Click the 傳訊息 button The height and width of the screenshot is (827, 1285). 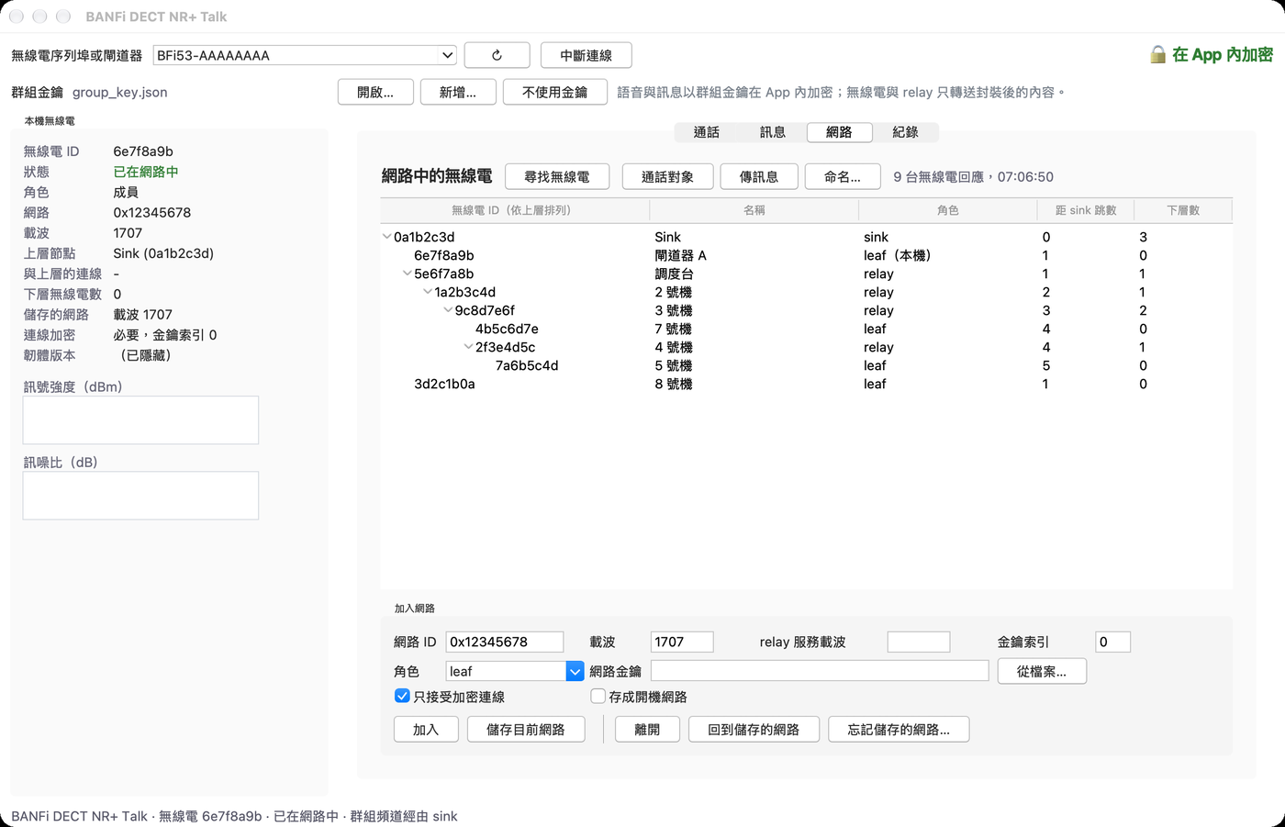pyautogui.click(x=758, y=176)
